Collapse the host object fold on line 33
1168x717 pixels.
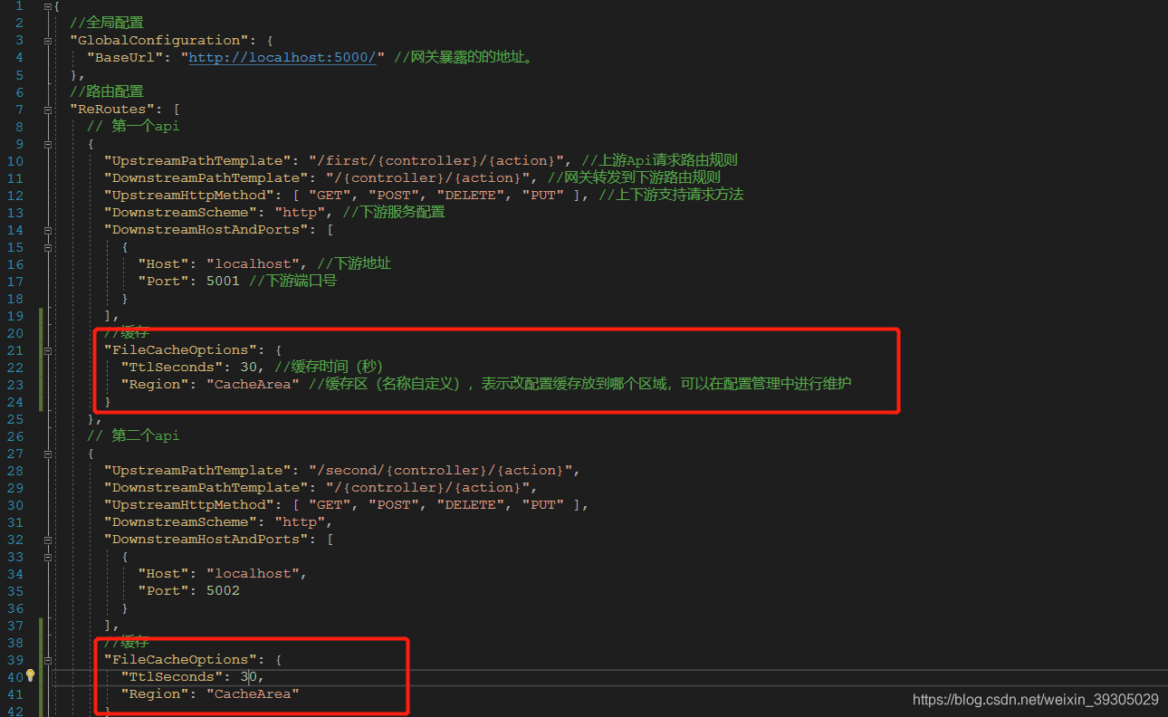tap(47, 557)
